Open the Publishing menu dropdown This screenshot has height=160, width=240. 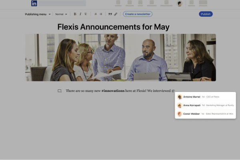click(x=38, y=14)
